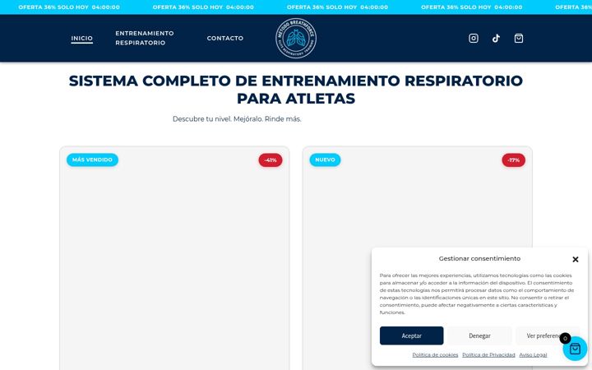Click the 'Sistema completo de entrenamiento respiratorio' heading
This screenshot has width=592, height=370.
pos(296,90)
